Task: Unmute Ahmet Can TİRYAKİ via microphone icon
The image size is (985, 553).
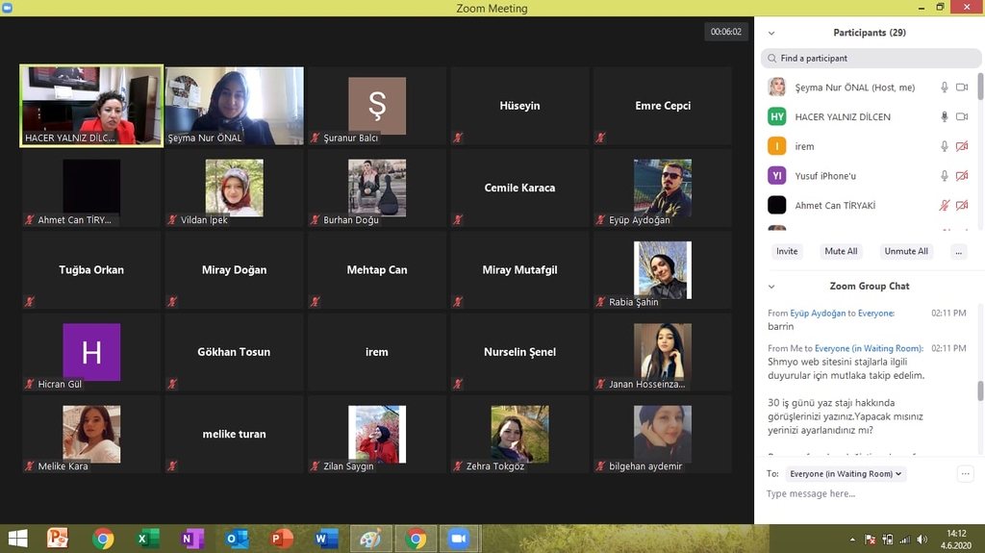Action: (x=945, y=206)
